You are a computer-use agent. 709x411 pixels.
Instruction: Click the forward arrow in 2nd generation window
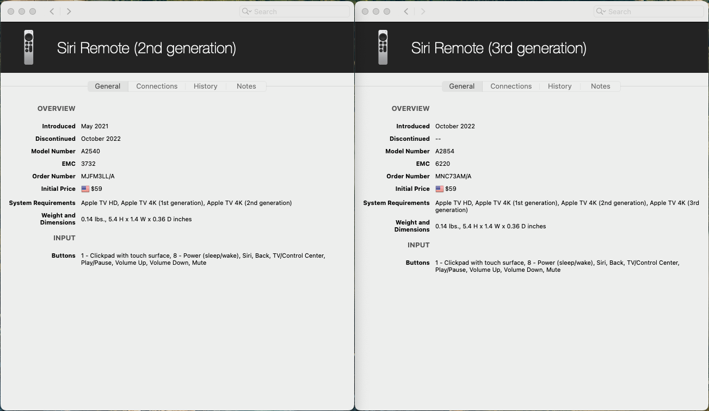[69, 11]
